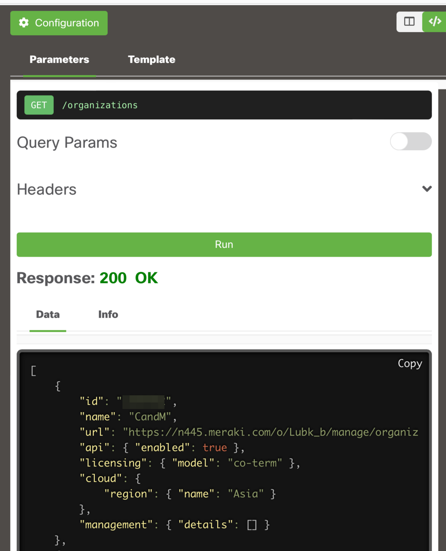This screenshot has height=551, width=446.
Task: Click the 200 OK status text
Action: coord(129,278)
